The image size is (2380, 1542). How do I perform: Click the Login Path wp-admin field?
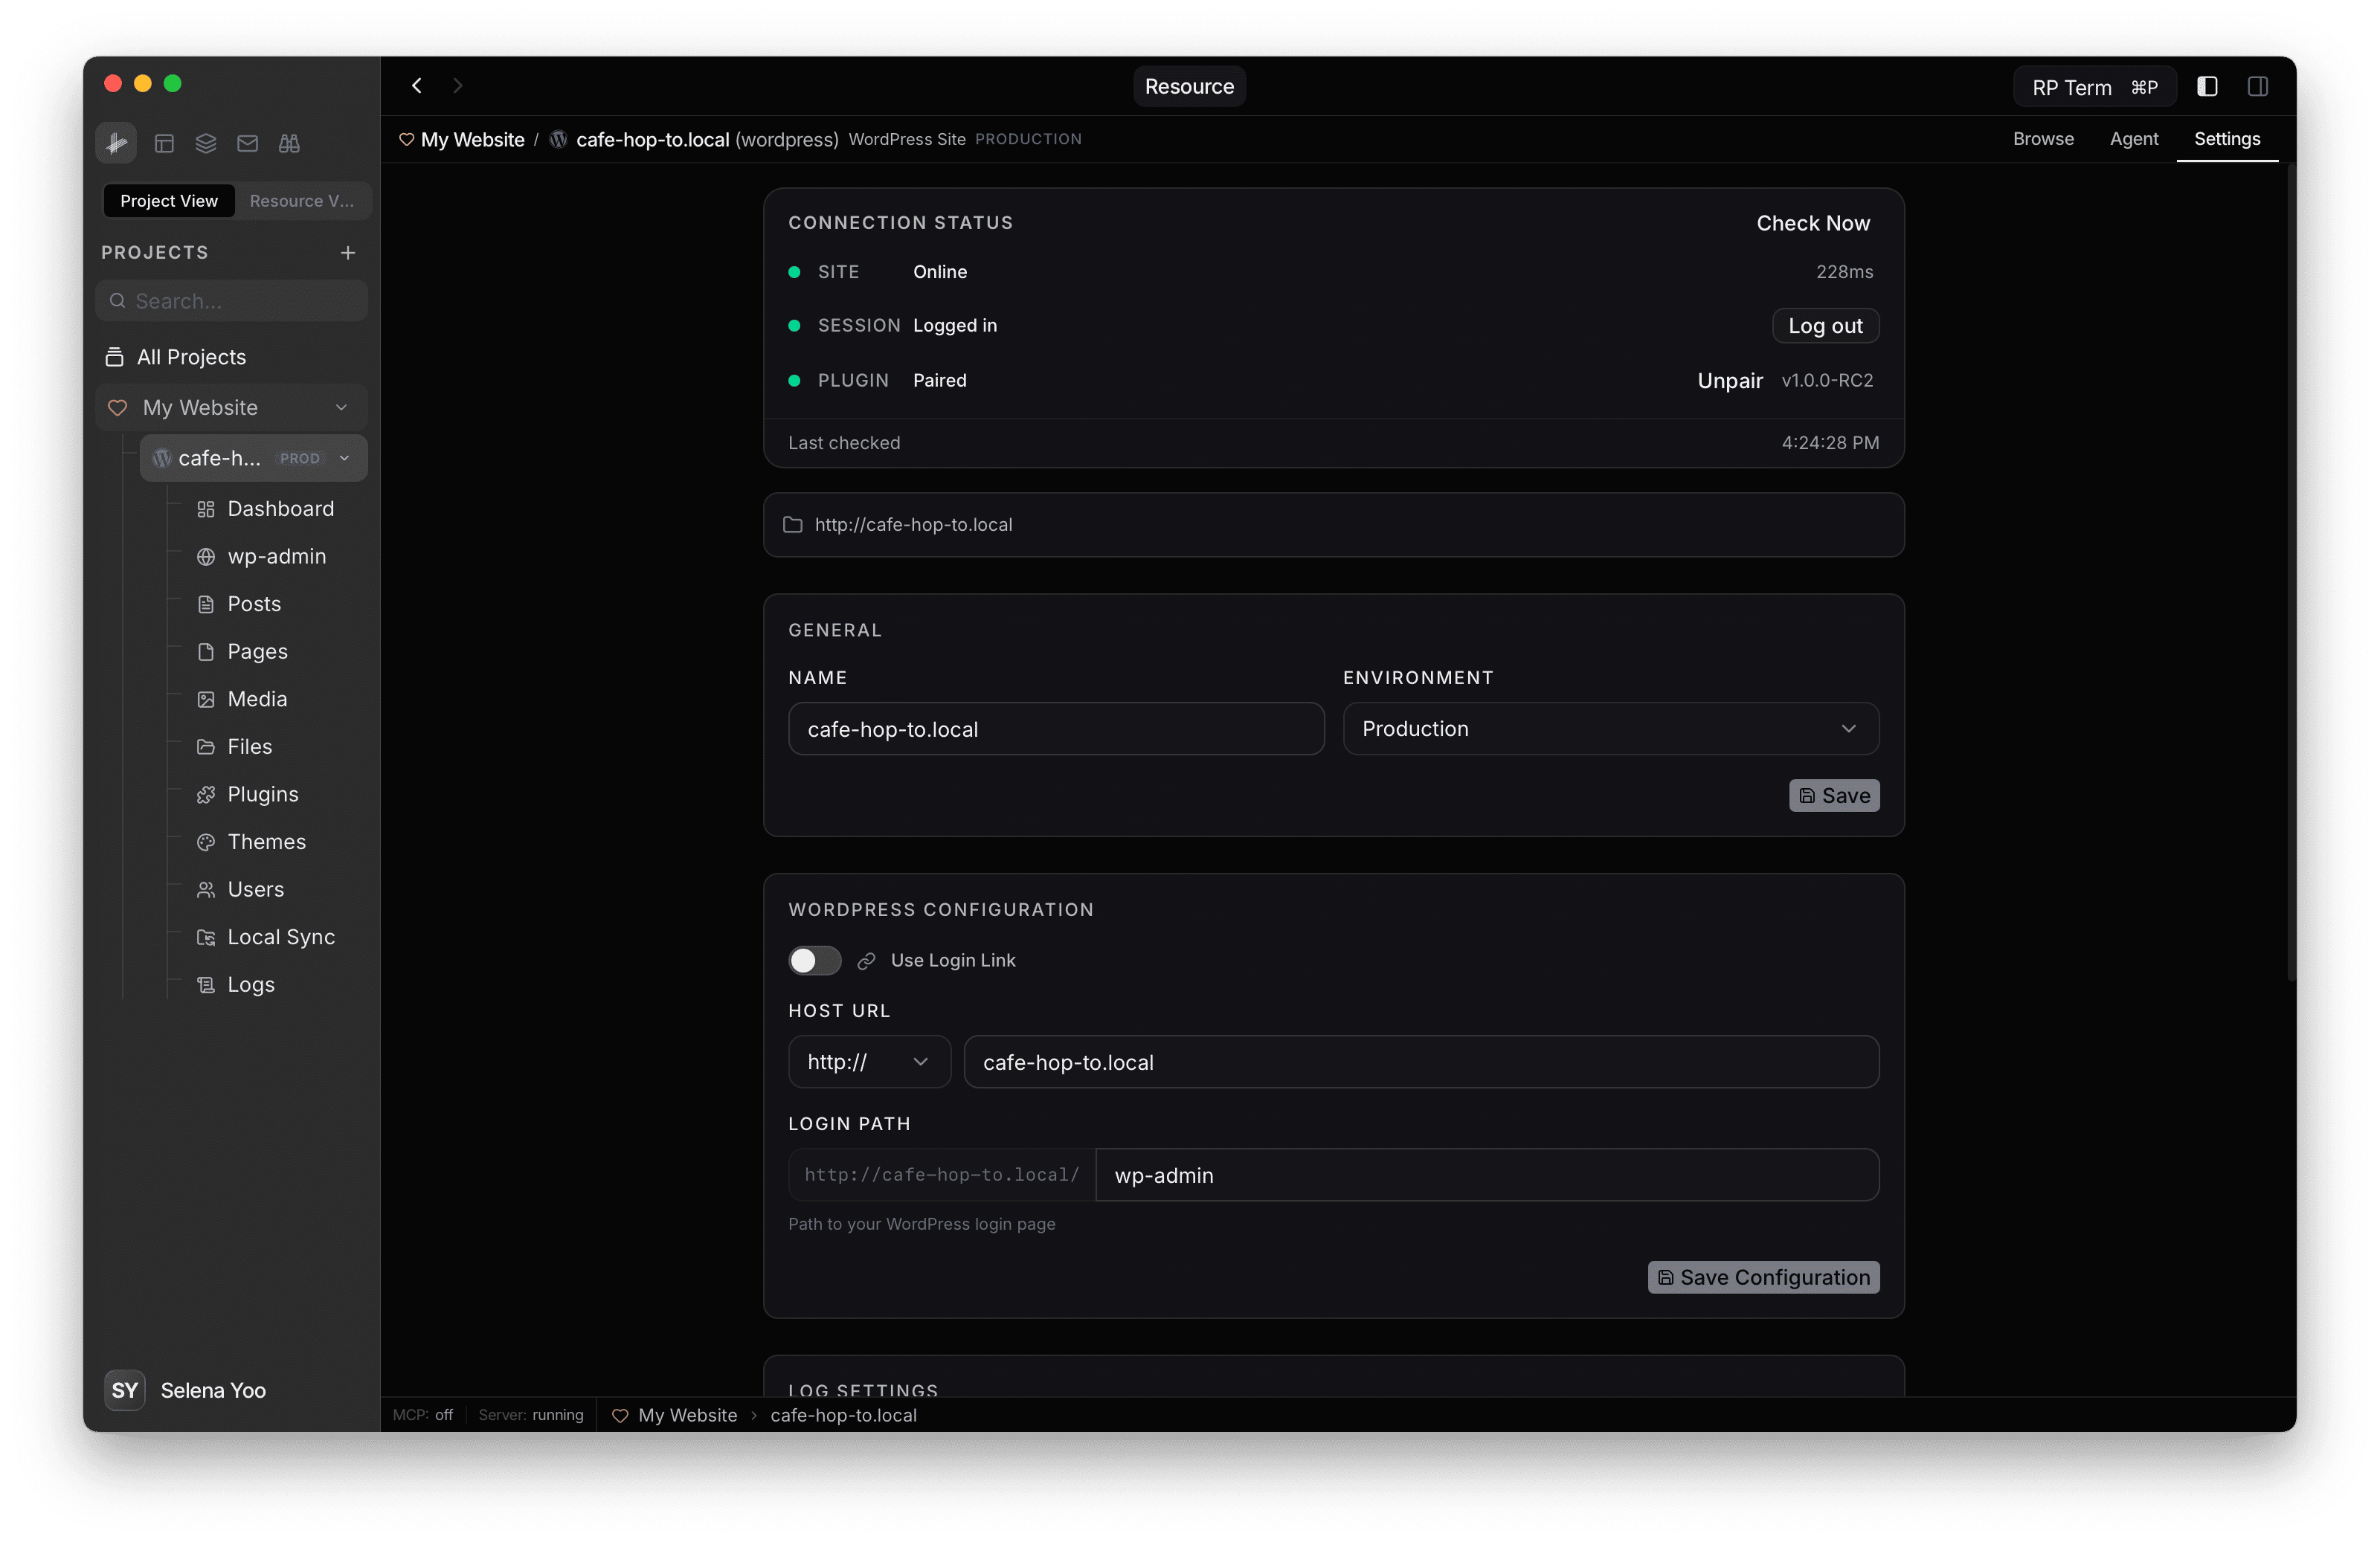pos(1486,1175)
